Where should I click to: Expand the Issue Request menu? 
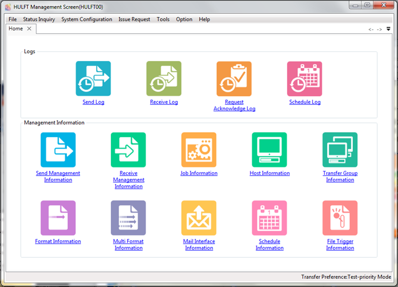[x=134, y=19]
